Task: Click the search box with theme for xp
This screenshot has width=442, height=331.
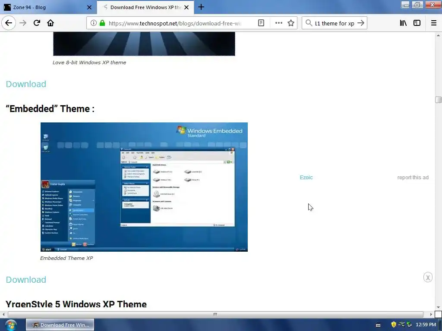Action: click(335, 23)
